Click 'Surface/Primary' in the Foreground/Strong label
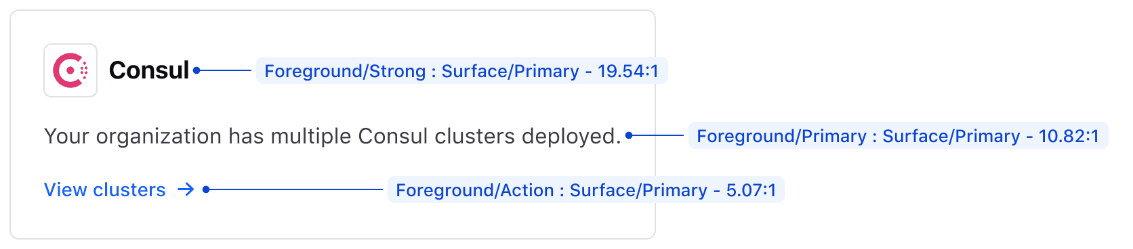 (x=510, y=71)
